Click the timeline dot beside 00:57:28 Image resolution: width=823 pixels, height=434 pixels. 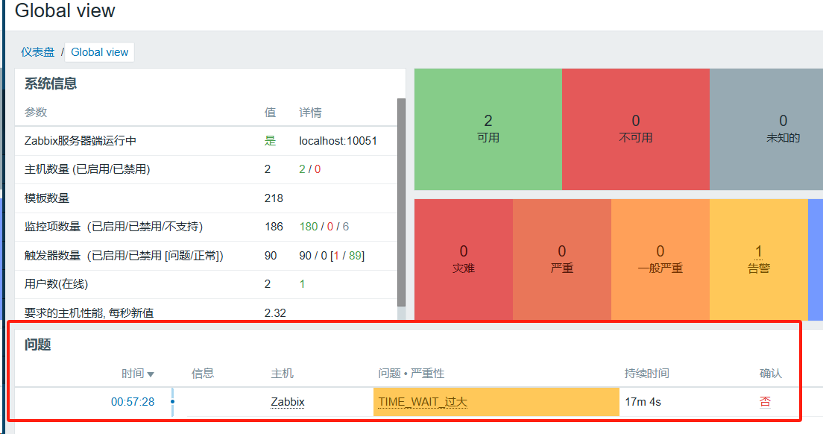coord(172,402)
